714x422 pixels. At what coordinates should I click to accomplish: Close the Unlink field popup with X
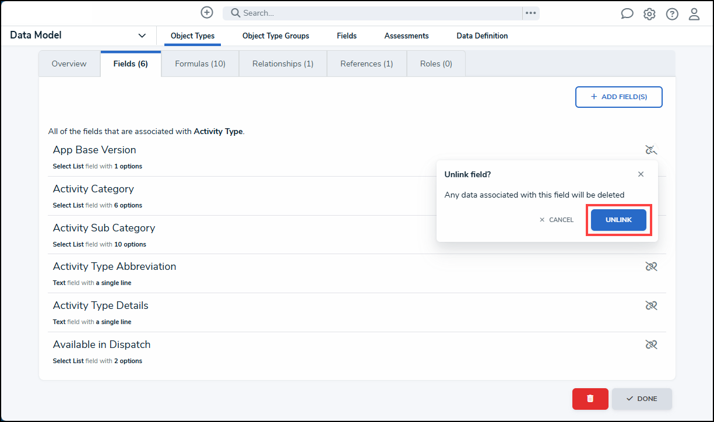[641, 174]
